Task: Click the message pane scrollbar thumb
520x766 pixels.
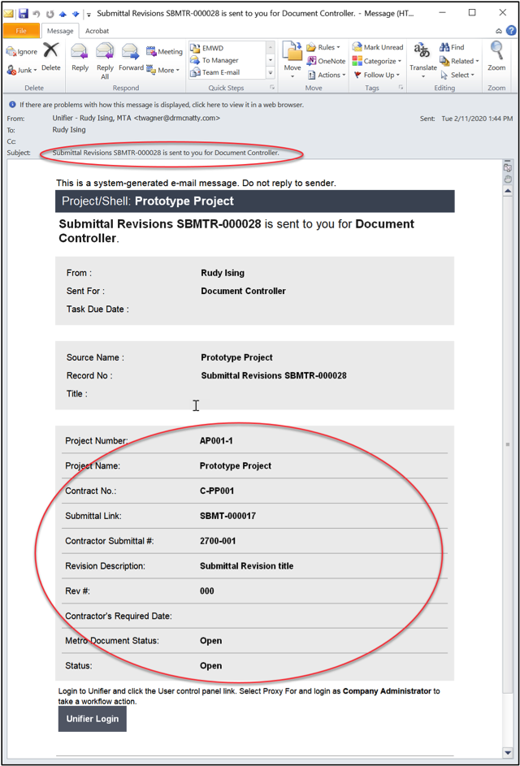Action: click(x=508, y=444)
